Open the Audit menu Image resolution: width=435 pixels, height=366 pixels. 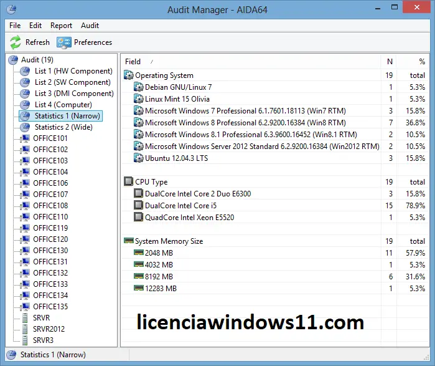pos(90,26)
